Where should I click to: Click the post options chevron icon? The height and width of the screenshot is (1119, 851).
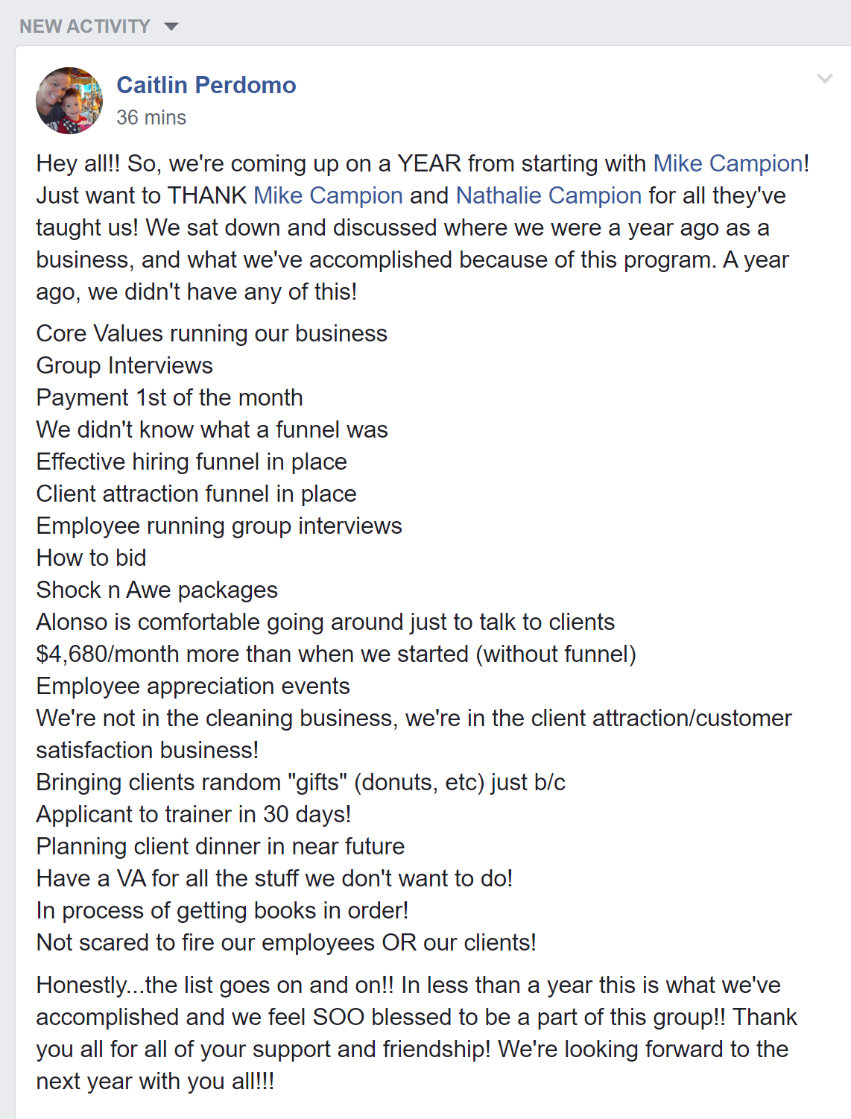824,78
